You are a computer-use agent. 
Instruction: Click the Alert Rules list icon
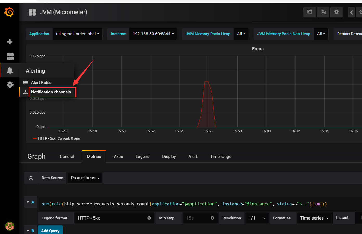click(x=26, y=83)
